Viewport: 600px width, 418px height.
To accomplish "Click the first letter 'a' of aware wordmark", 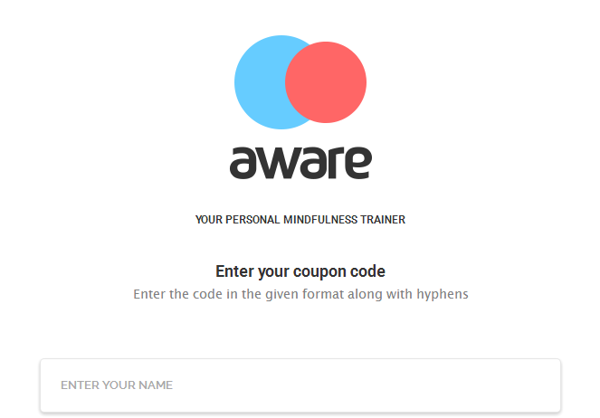I will pos(243,163).
